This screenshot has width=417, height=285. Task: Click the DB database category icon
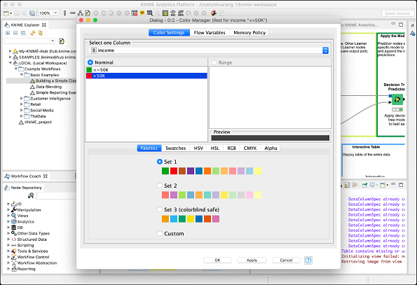point(14,228)
